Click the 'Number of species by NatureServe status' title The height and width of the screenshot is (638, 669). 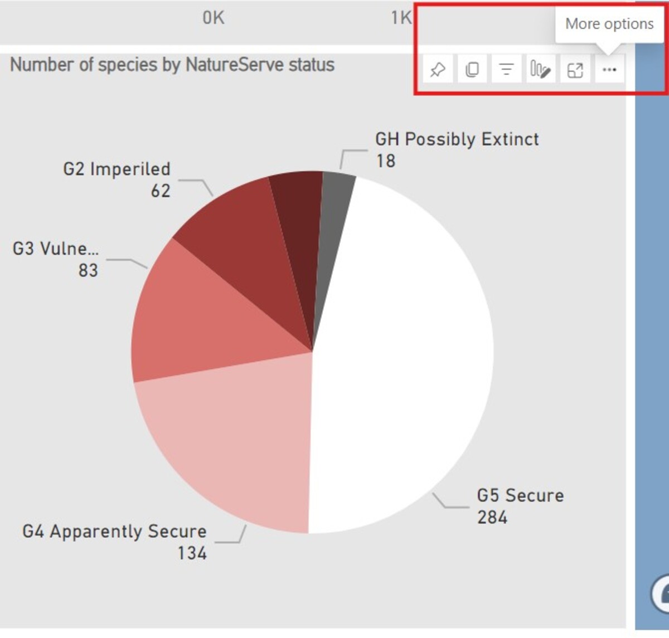pyautogui.click(x=172, y=65)
